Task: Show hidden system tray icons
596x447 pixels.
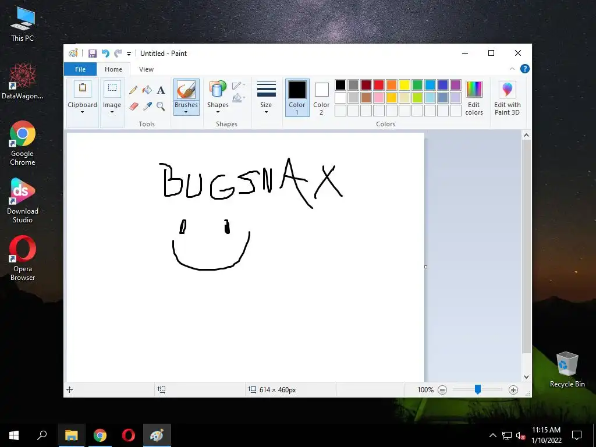Action: pyautogui.click(x=492, y=435)
